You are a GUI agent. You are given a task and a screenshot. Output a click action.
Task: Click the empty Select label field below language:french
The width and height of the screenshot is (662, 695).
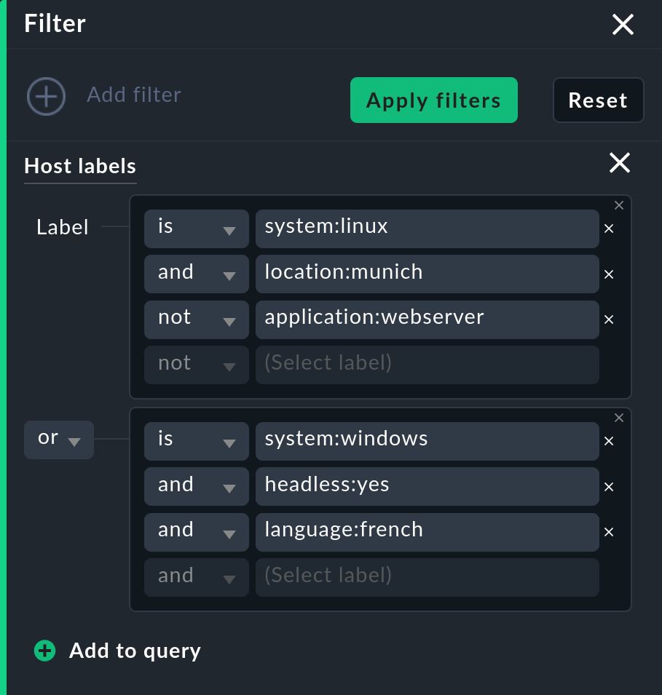click(427, 577)
